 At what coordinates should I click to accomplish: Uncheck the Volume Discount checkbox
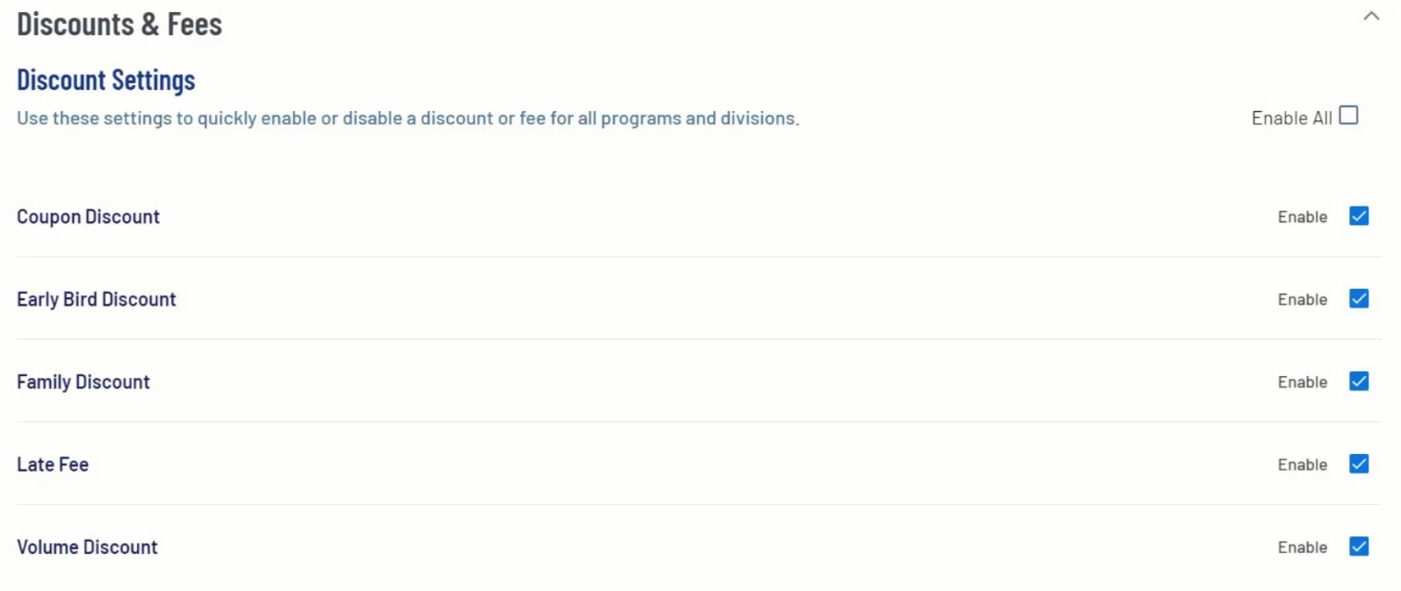(1359, 547)
